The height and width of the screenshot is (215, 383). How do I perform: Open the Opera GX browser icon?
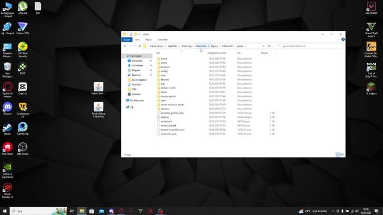coord(7,90)
